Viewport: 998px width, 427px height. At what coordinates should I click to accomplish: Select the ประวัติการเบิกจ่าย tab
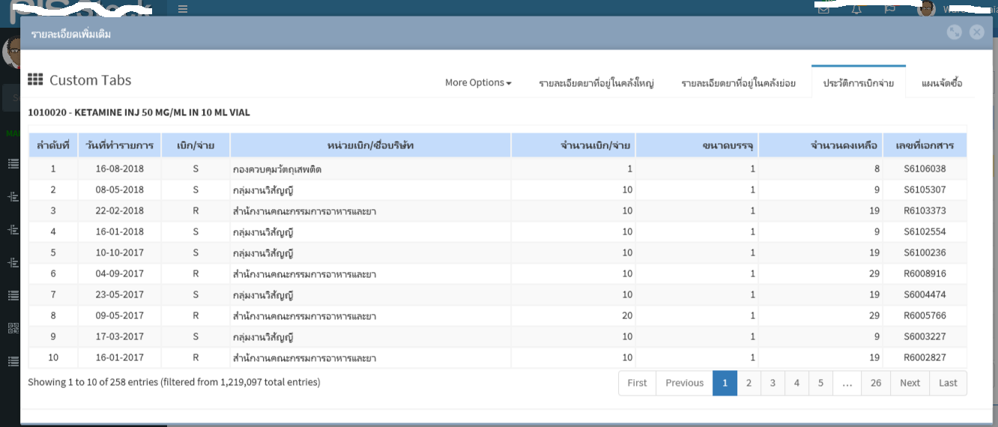[x=858, y=82]
